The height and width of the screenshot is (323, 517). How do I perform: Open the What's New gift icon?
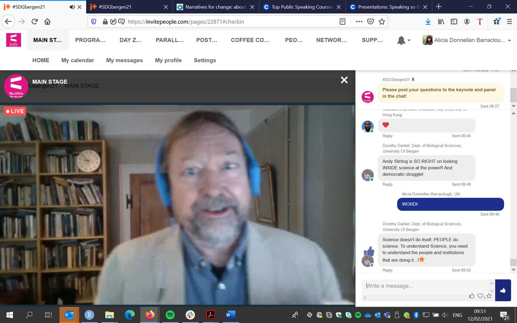[497, 21]
